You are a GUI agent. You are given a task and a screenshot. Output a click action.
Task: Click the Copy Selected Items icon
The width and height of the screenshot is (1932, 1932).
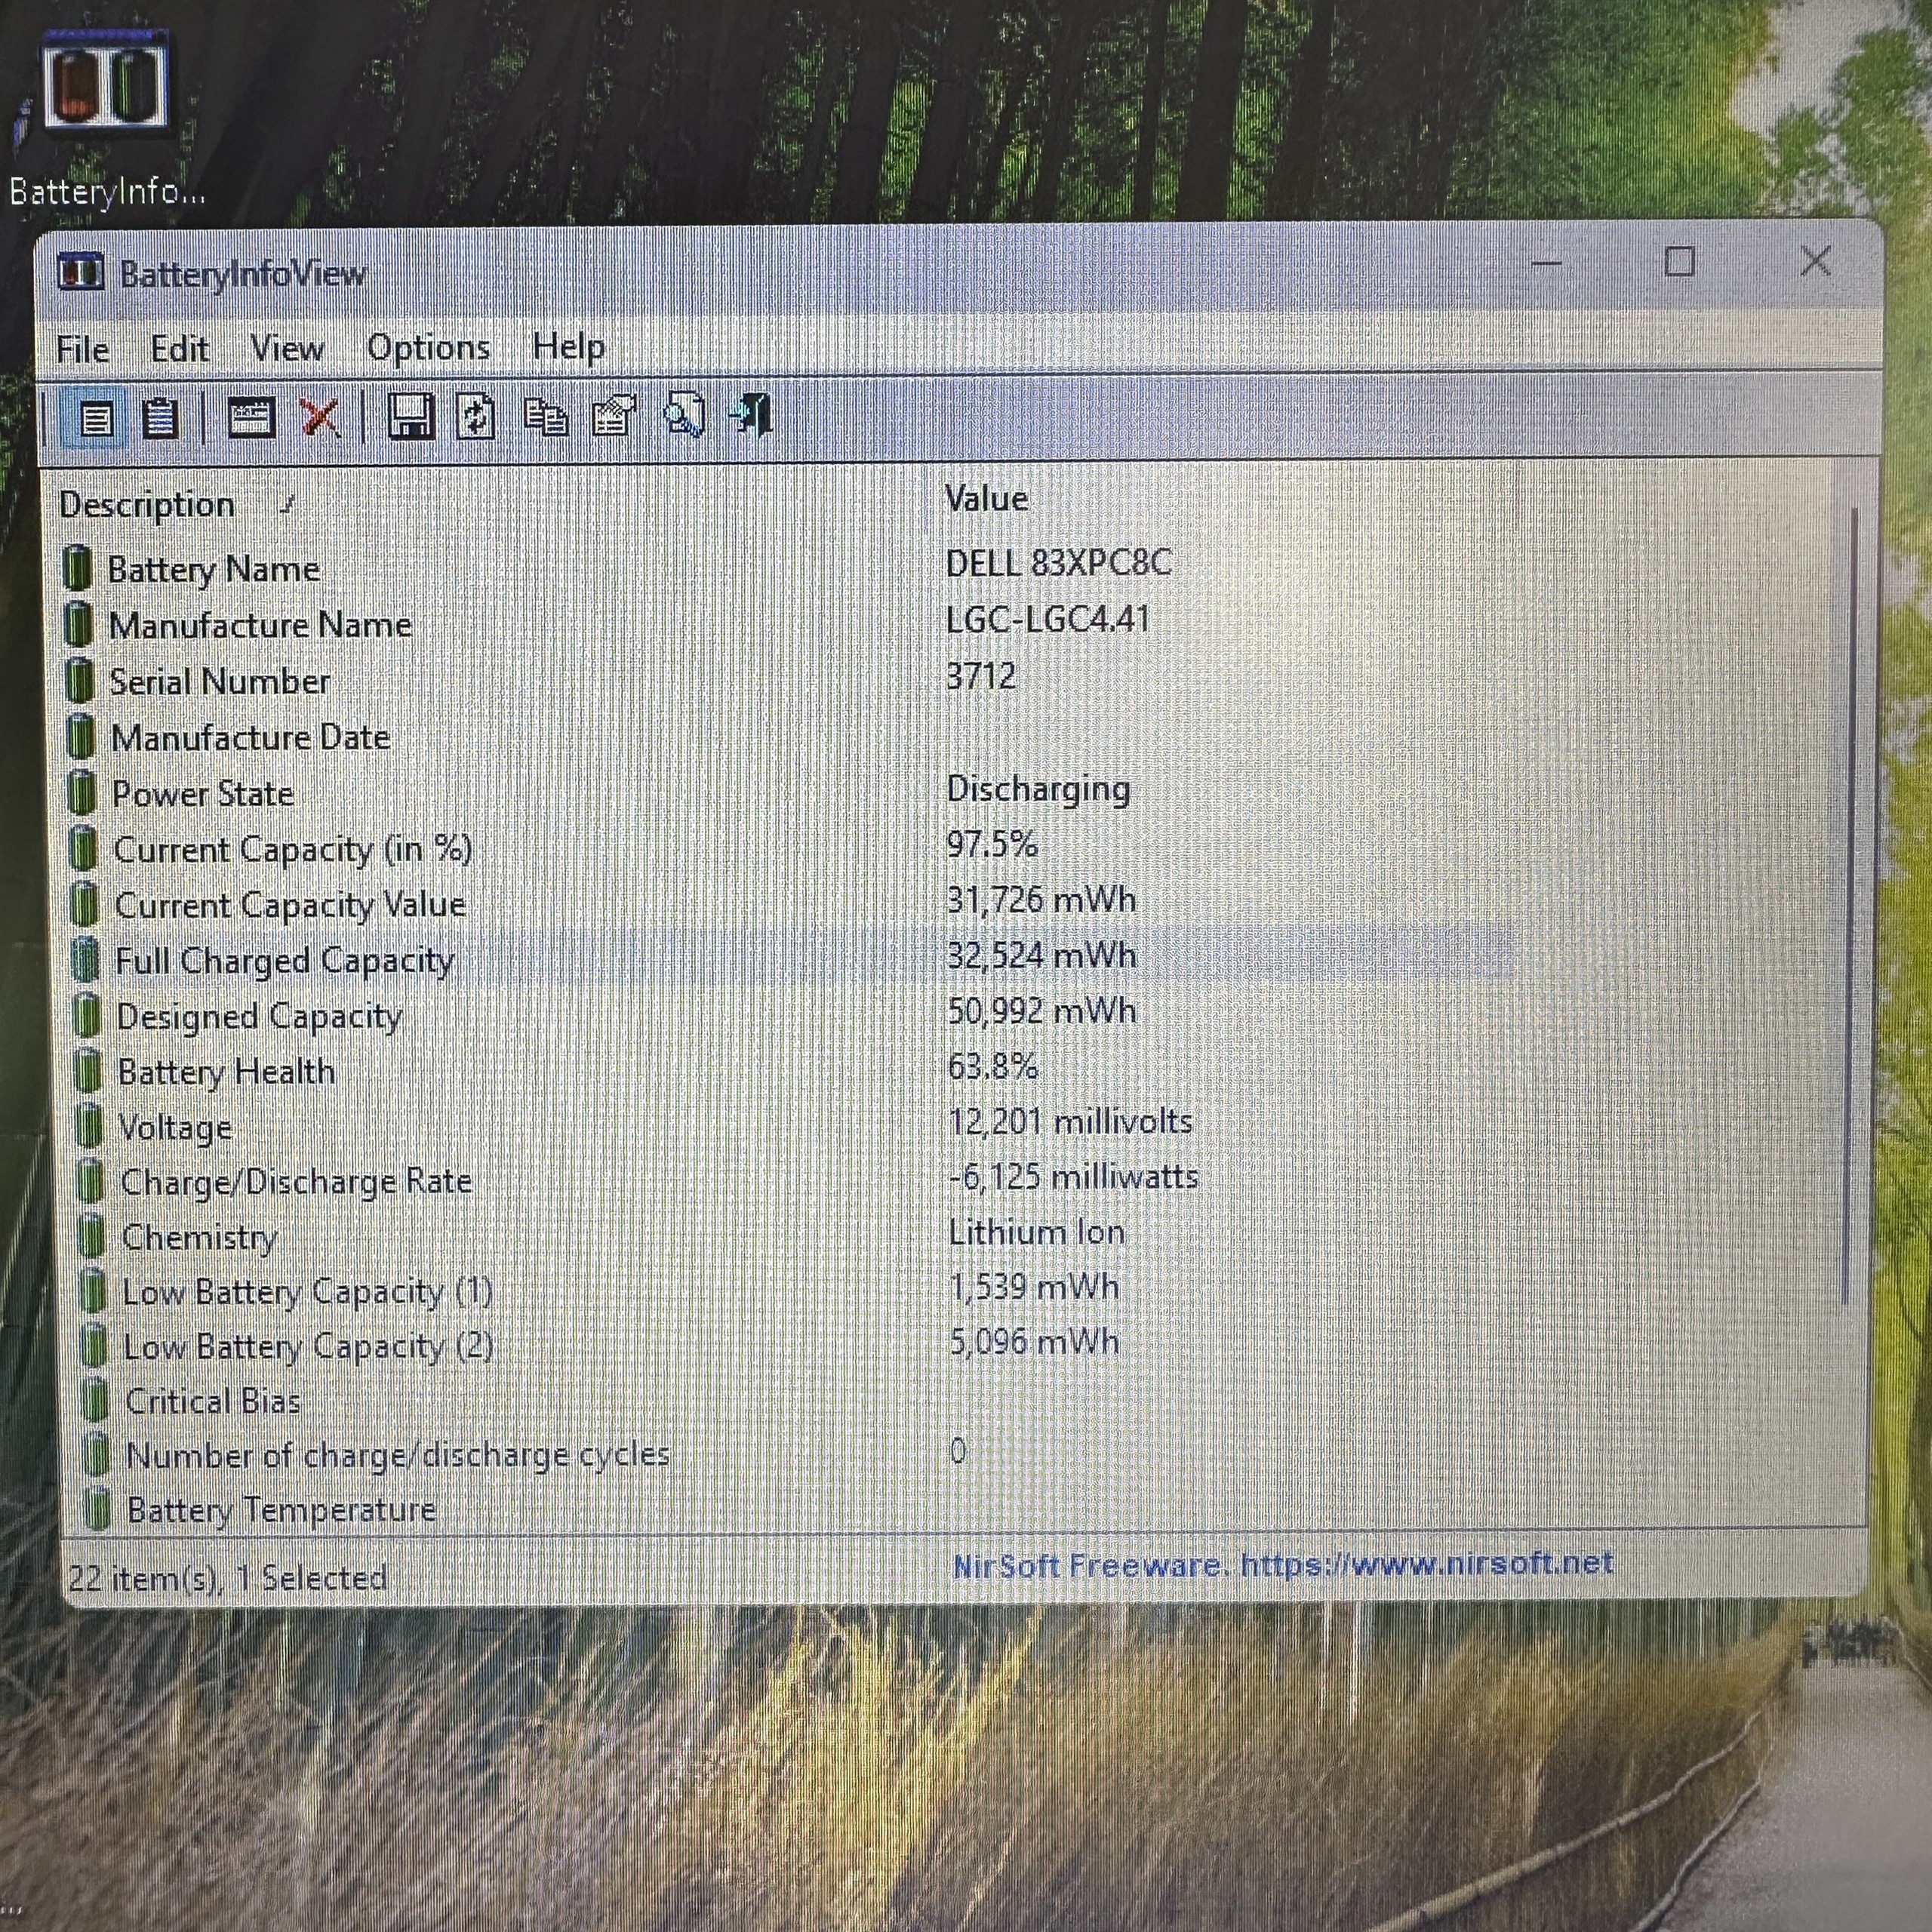pos(546,416)
